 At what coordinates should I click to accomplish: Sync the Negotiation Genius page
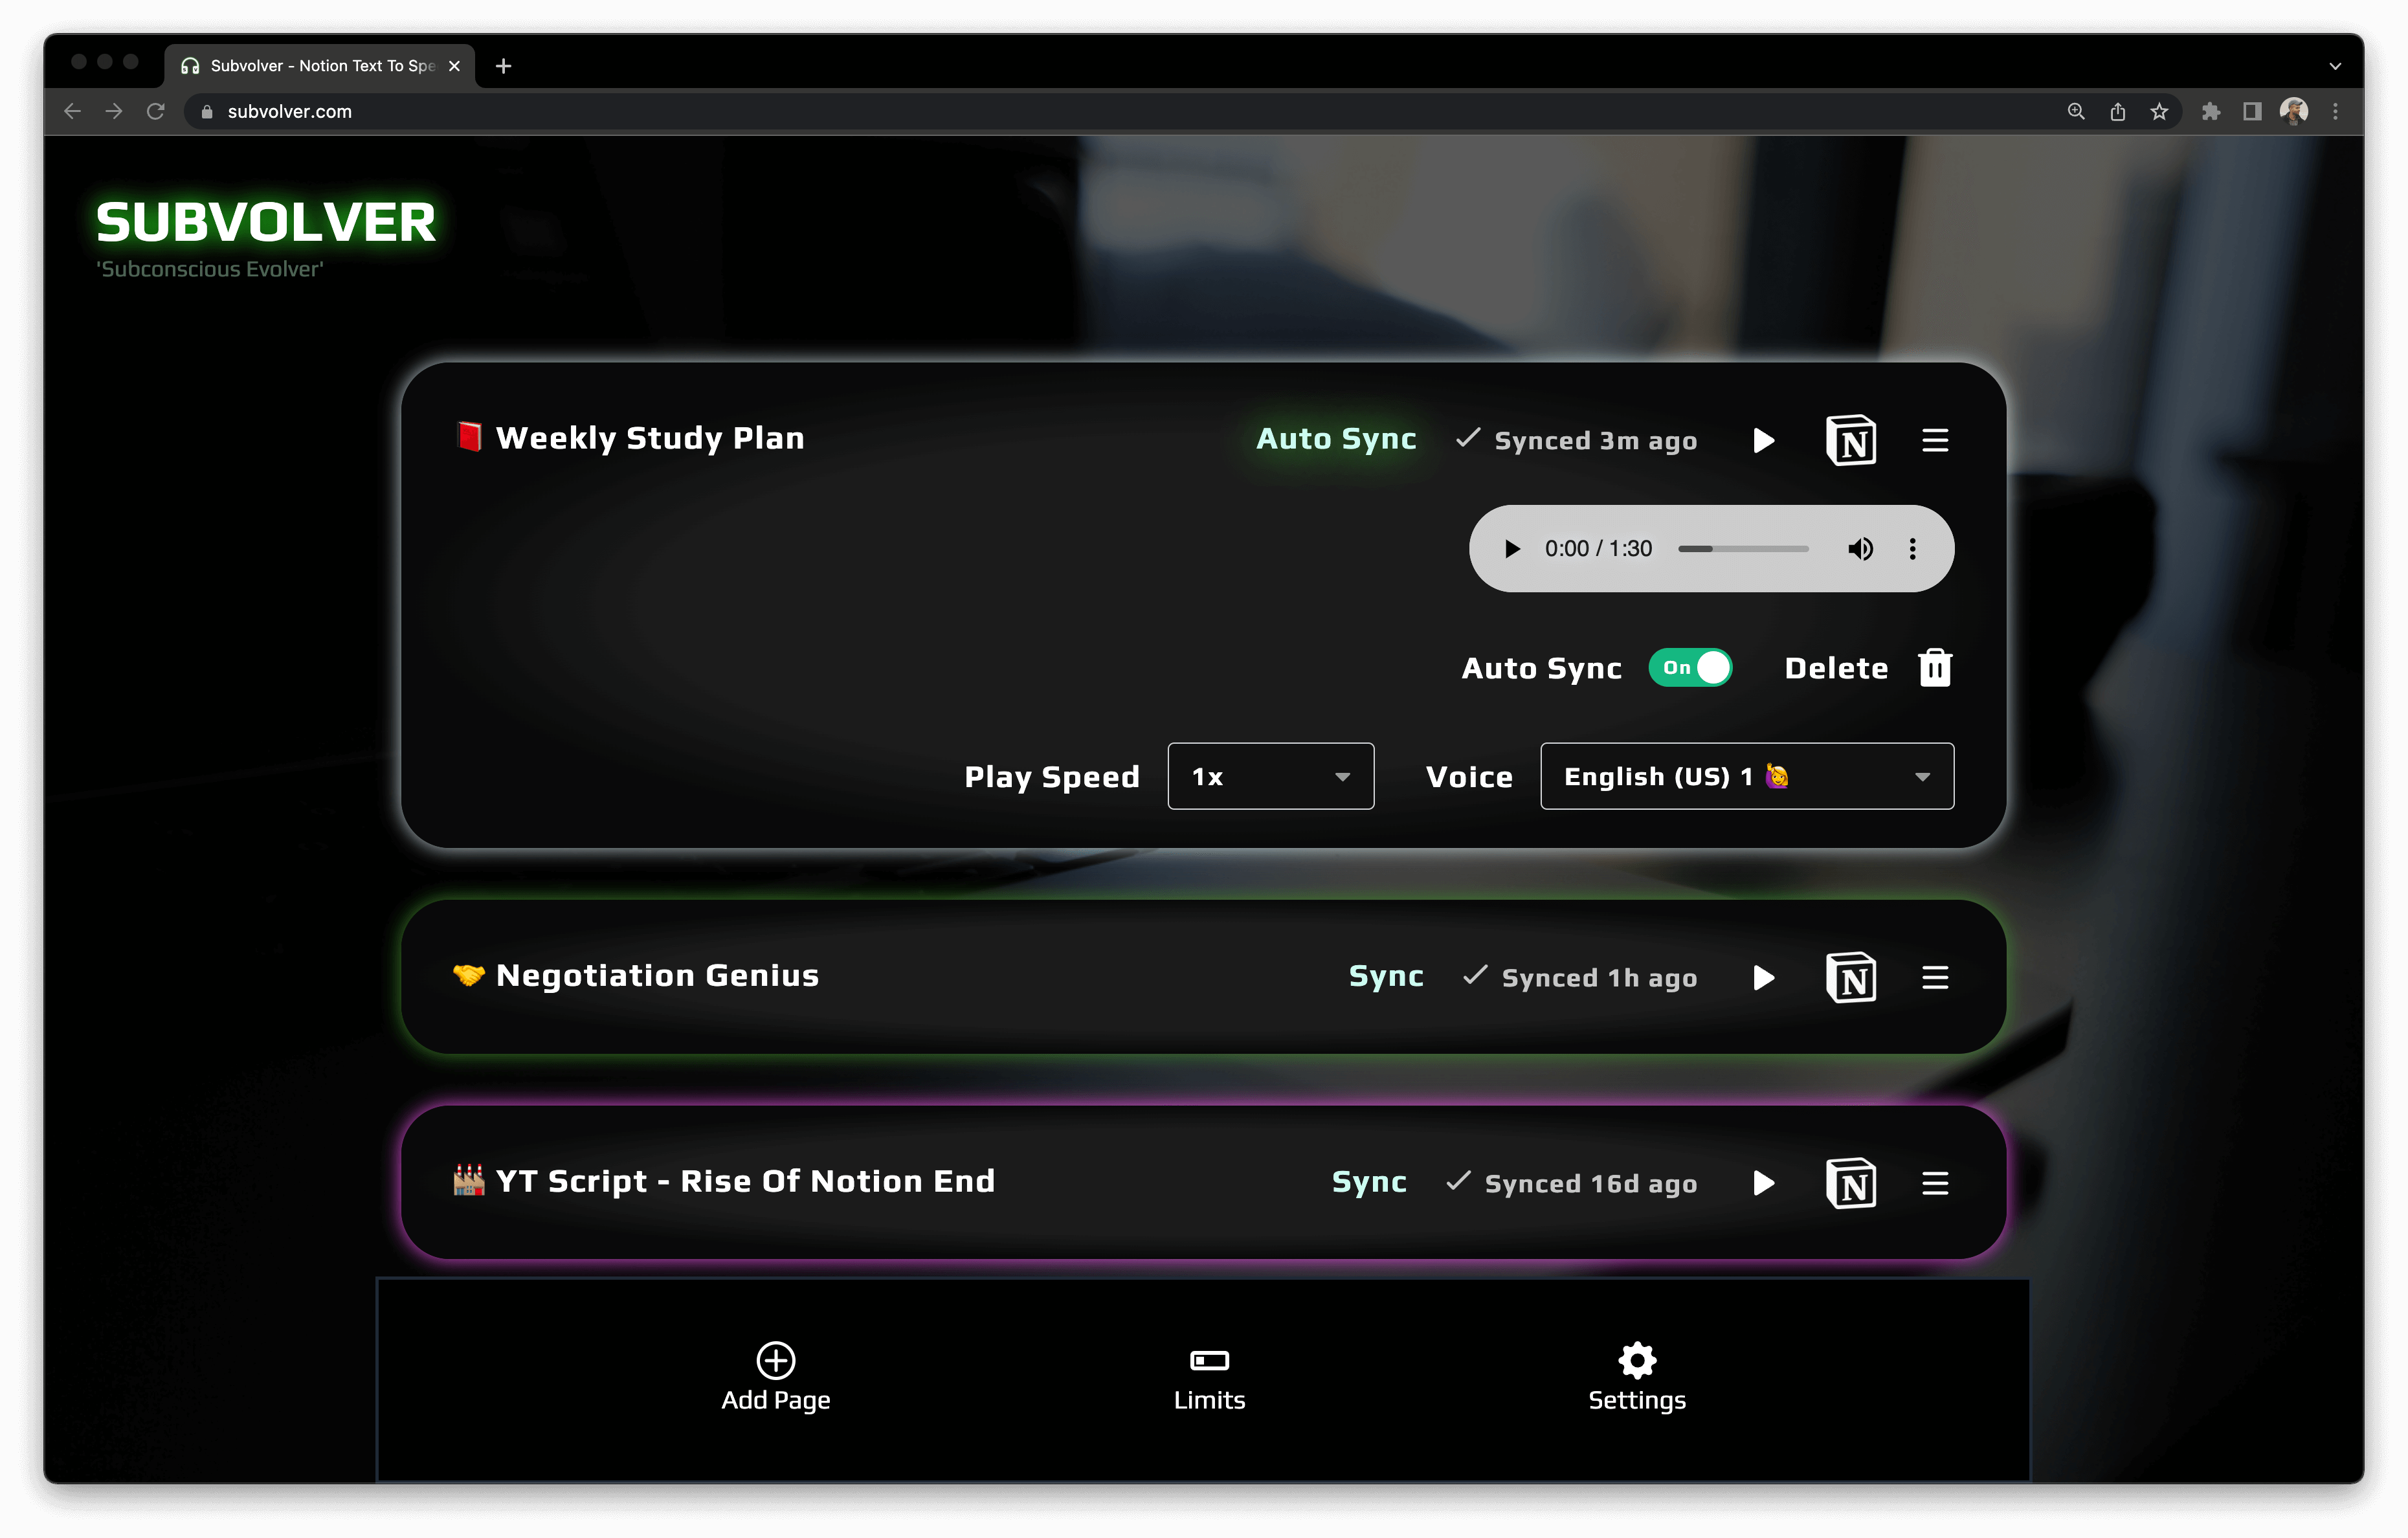(x=1386, y=977)
